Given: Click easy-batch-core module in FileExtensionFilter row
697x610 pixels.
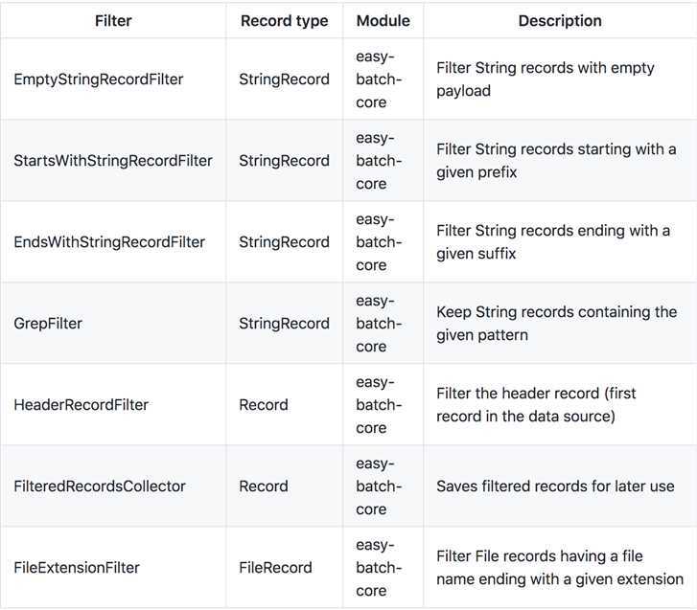Looking at the screenshot, I should click(379, 567).
